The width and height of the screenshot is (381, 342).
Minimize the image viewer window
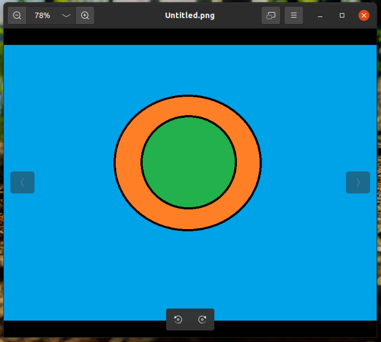320,15
